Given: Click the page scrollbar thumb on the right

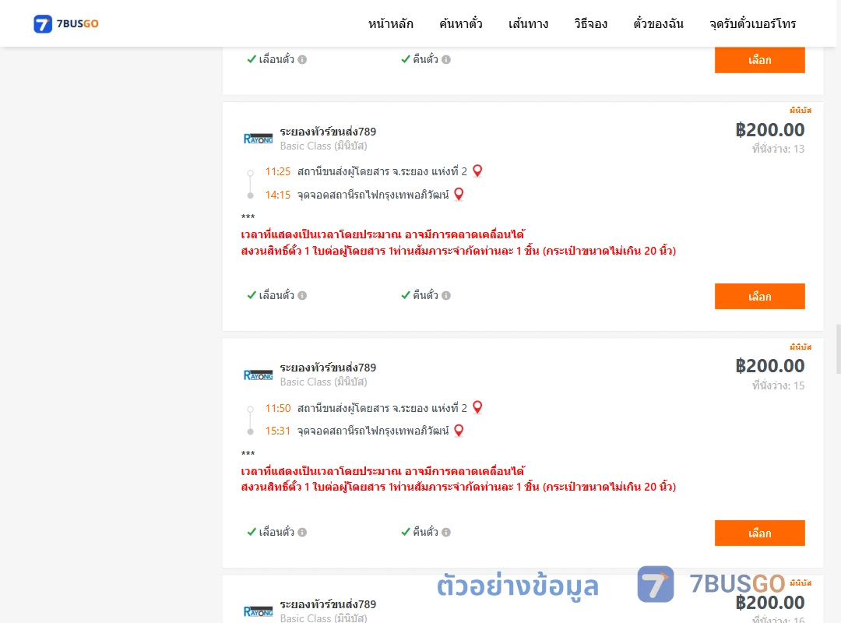Looking at the screenshot, I should click(839, 349).
